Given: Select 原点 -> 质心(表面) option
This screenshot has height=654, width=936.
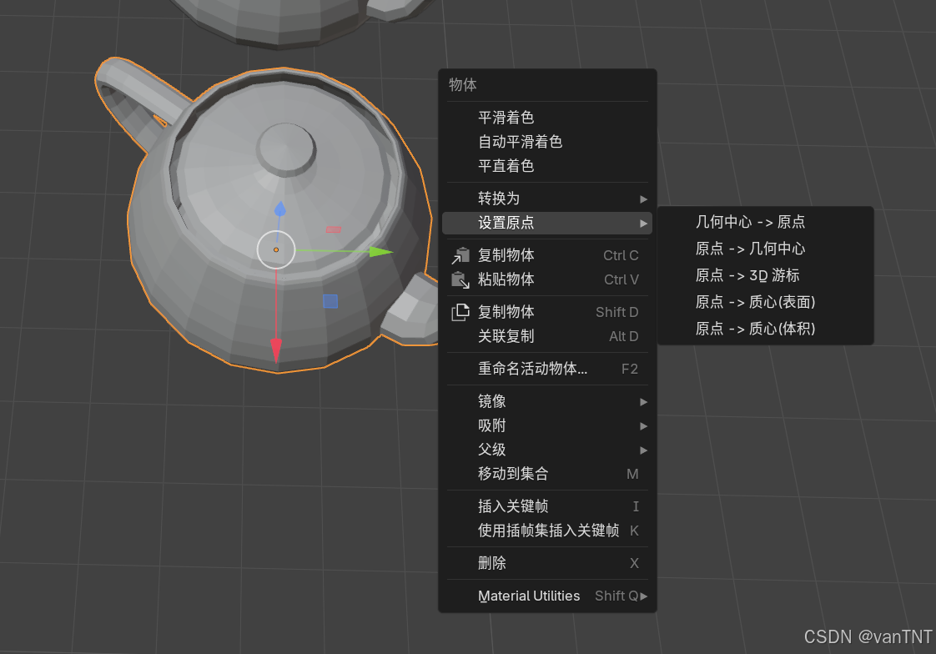Looking at the screenshot, I should [x=765, y=302].
